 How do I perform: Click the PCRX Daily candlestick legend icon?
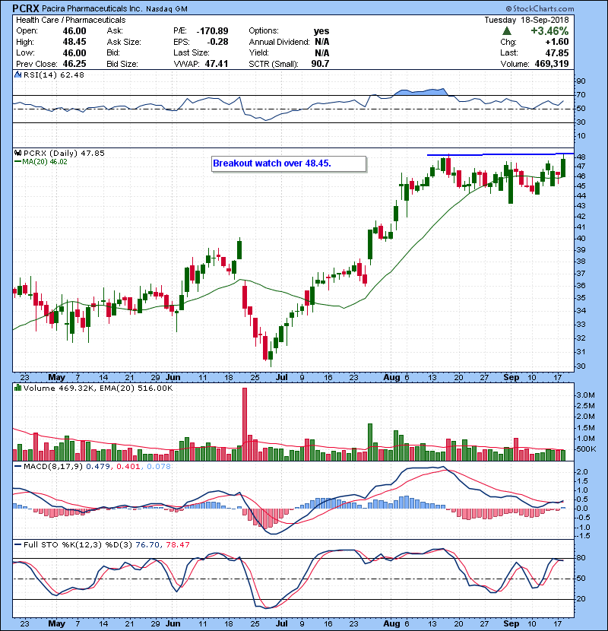[x=17, y=154]
